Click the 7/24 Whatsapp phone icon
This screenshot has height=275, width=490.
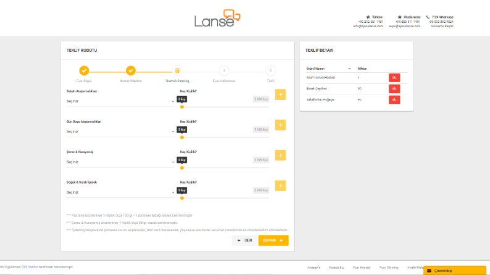tap(428, 17)
